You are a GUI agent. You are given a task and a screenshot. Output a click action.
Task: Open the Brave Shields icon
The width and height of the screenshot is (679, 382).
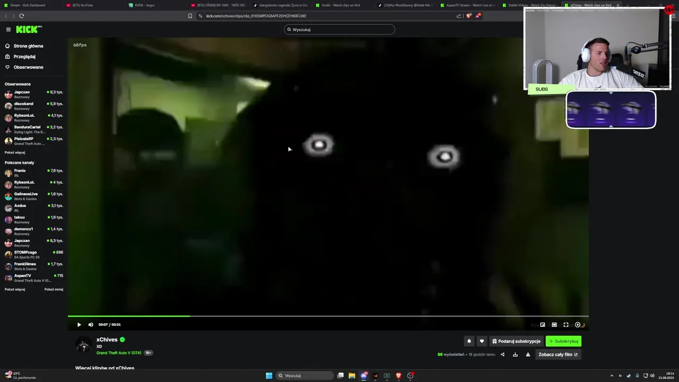pyautogui.click(x=468, y=16)
